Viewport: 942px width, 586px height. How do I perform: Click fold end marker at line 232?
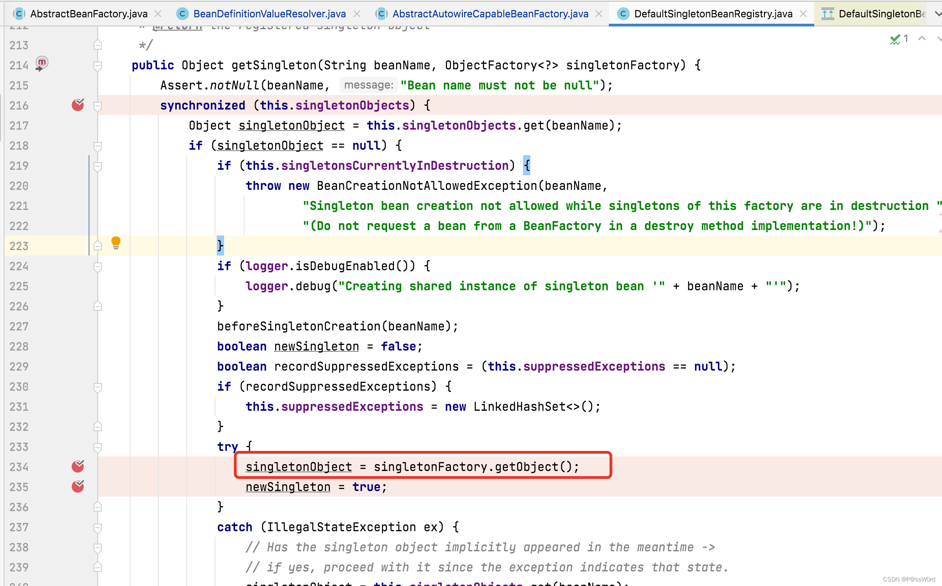(98, 426)
